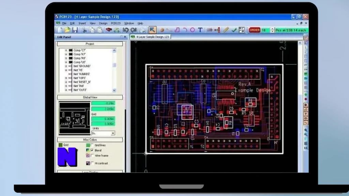Activate the selection arrow tool
This screenshot has height=196, width=349.
click(x=152, y=30)
